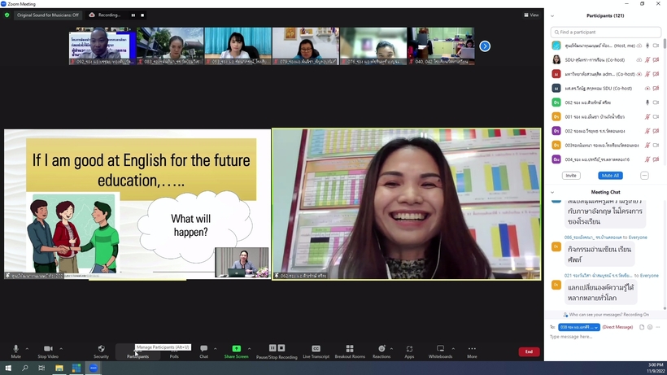Show next page of video thumbnails

485,46
